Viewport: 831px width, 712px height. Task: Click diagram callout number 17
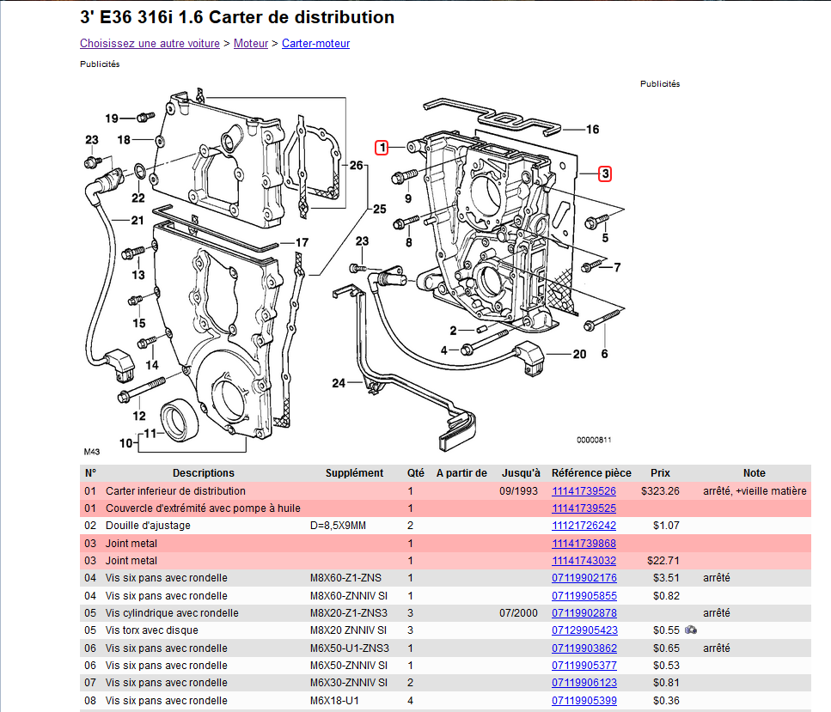pyautogui.click(x=302, y=243)
